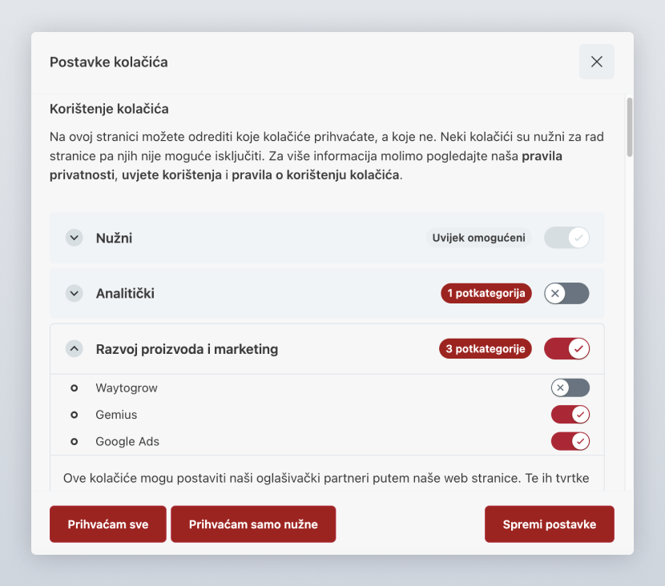Turn on the Waytogrow cookie switch
The image size is (665, 586).
(570, 388)
